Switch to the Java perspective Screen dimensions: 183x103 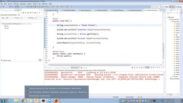pyautogui.click(x=172, y=7)
